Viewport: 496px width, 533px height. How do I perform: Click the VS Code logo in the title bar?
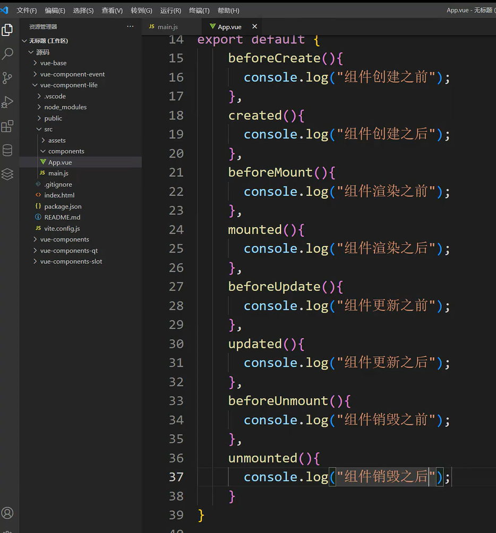pos(6,10)
